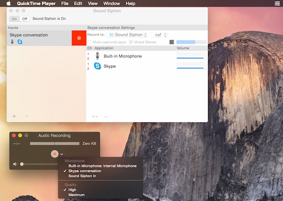Click the audio level meter in Audio Recording

(55, 144)
